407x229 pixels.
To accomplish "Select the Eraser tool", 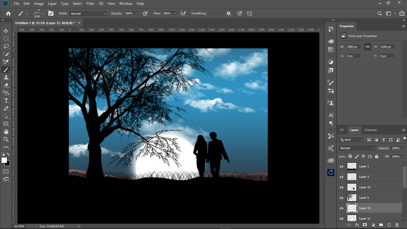I will pyautogui.click(x=6, y=85).
